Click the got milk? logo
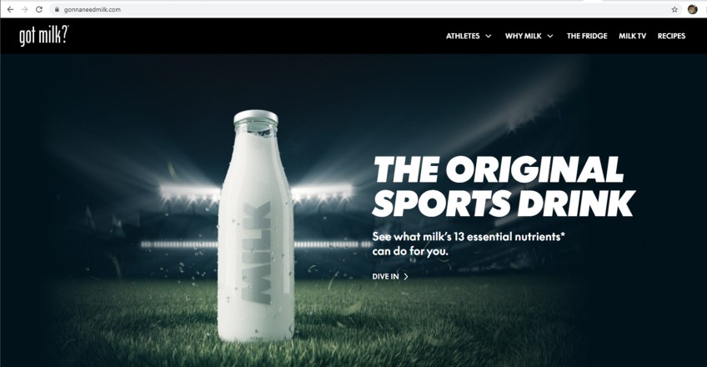 tap(43, 36)
